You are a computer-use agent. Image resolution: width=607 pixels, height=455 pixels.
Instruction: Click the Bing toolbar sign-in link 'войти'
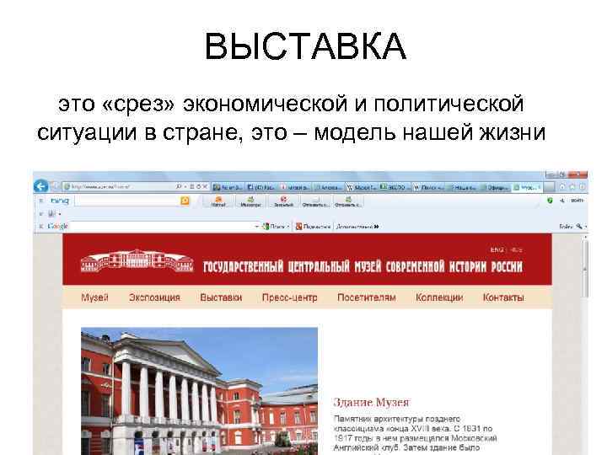(577, 201)
